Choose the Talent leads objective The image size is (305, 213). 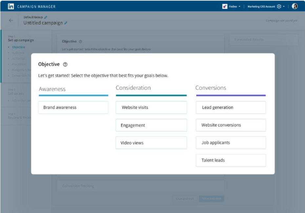point(231,160)
